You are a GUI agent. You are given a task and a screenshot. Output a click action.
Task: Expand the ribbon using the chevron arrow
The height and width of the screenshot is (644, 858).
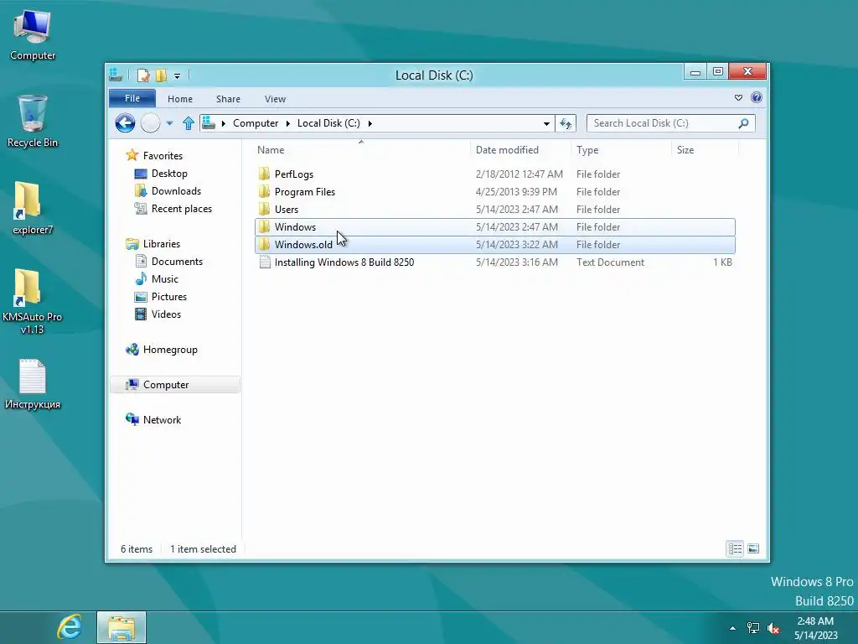click(x=738, y=98)
